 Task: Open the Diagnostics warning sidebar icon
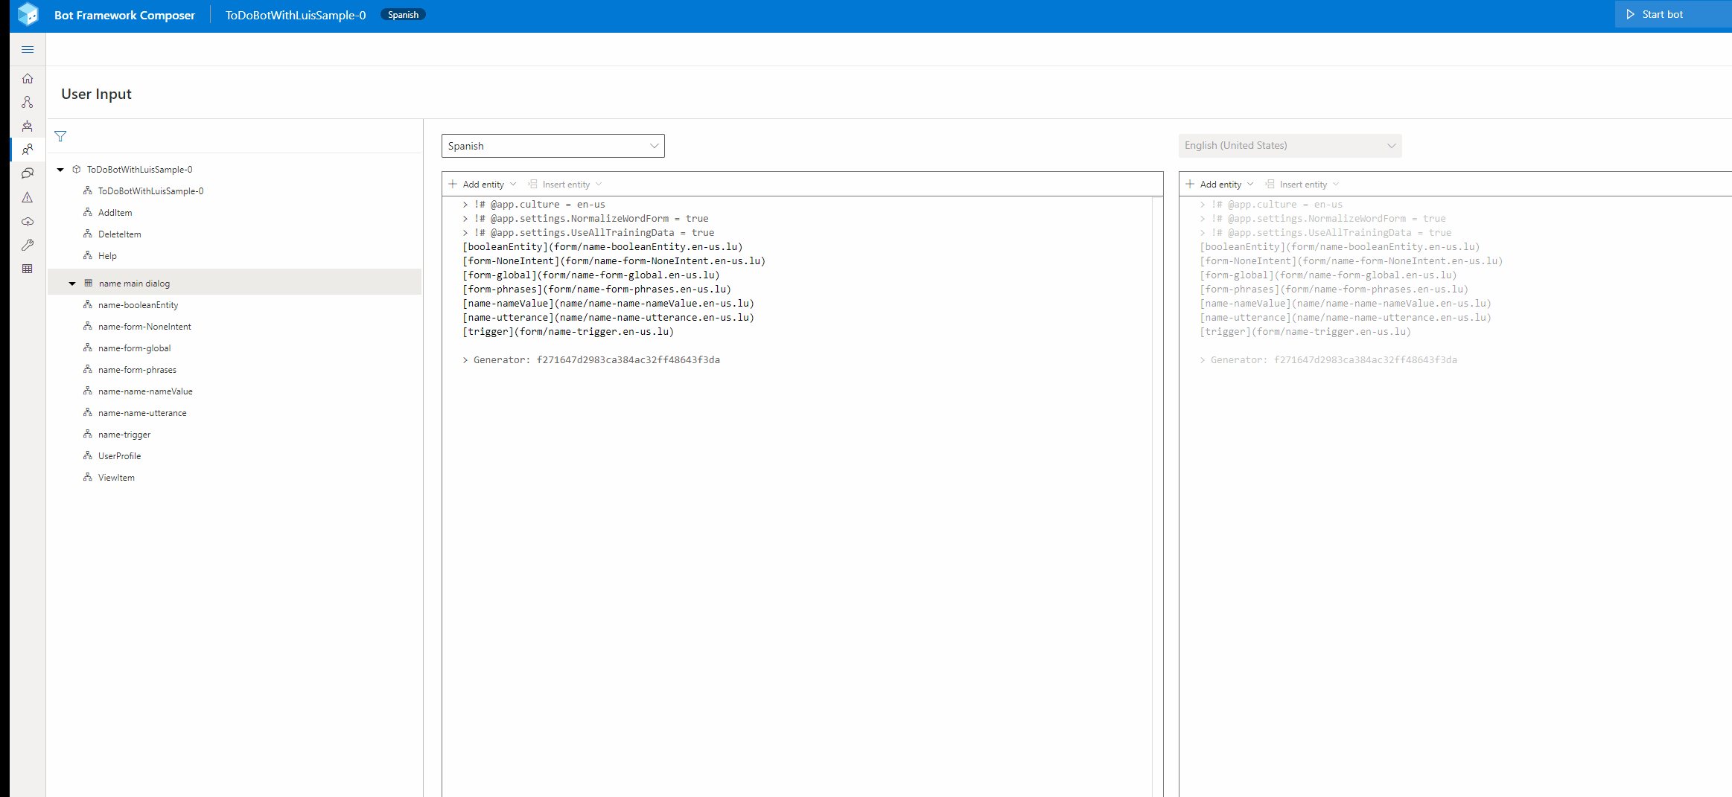coord(28,197)
